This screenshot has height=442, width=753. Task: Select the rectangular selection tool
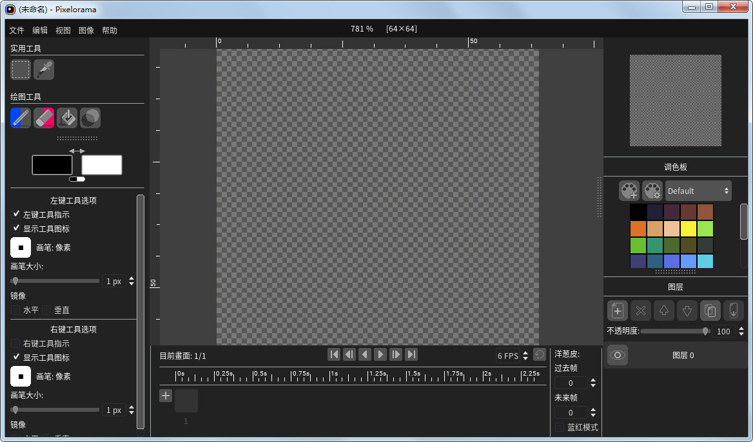(x=20, y=70)
